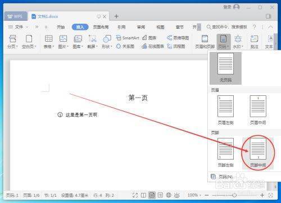The image size is (281, 203).
Task: Click the user avatar icon beside 登录
Action: pyautogui.click(x=237, y=7)
